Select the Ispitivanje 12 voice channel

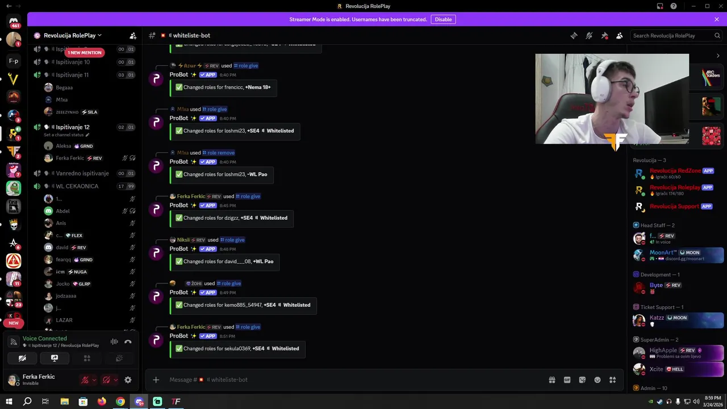(x=85, y=127)
